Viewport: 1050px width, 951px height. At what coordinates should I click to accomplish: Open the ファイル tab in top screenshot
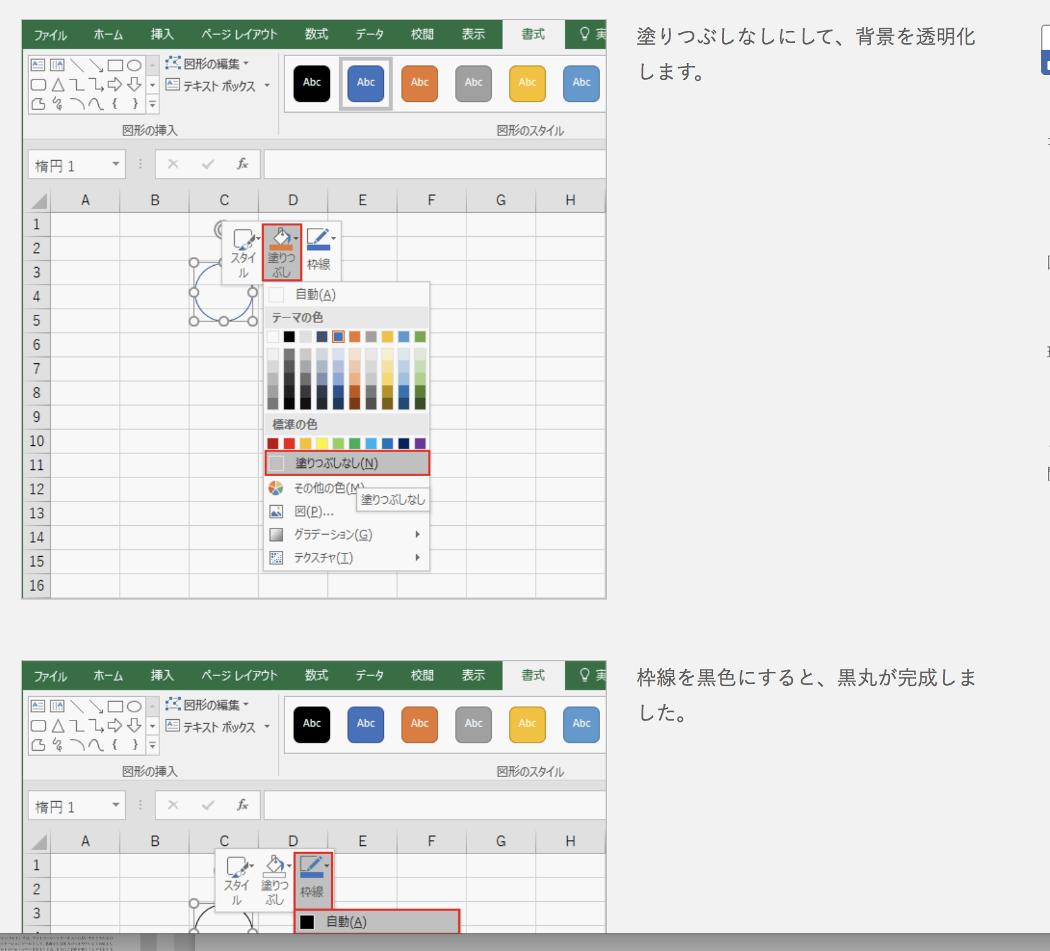(x=50, y=35)
